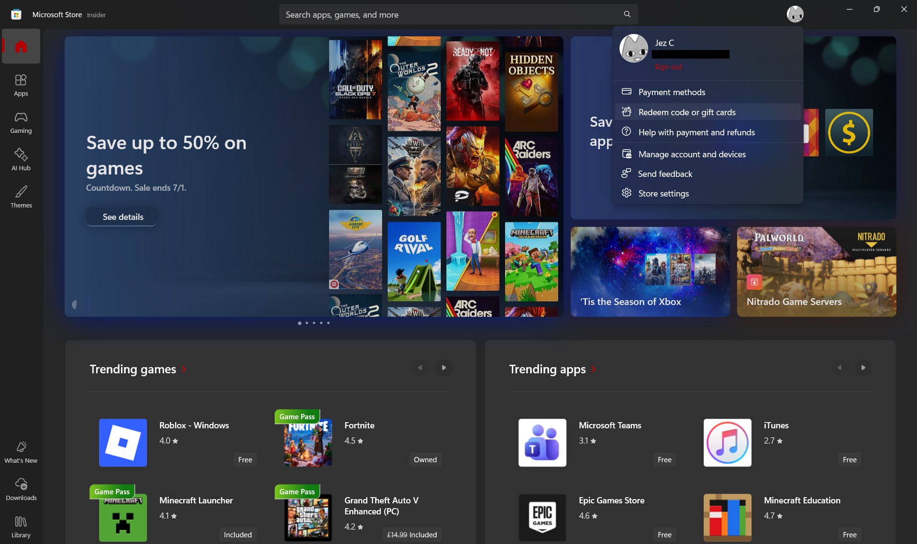Screen dimensions: 917x544
Task: Select the first carousel pagination dot
Action: pyautogui.click(x=299, y=323)
